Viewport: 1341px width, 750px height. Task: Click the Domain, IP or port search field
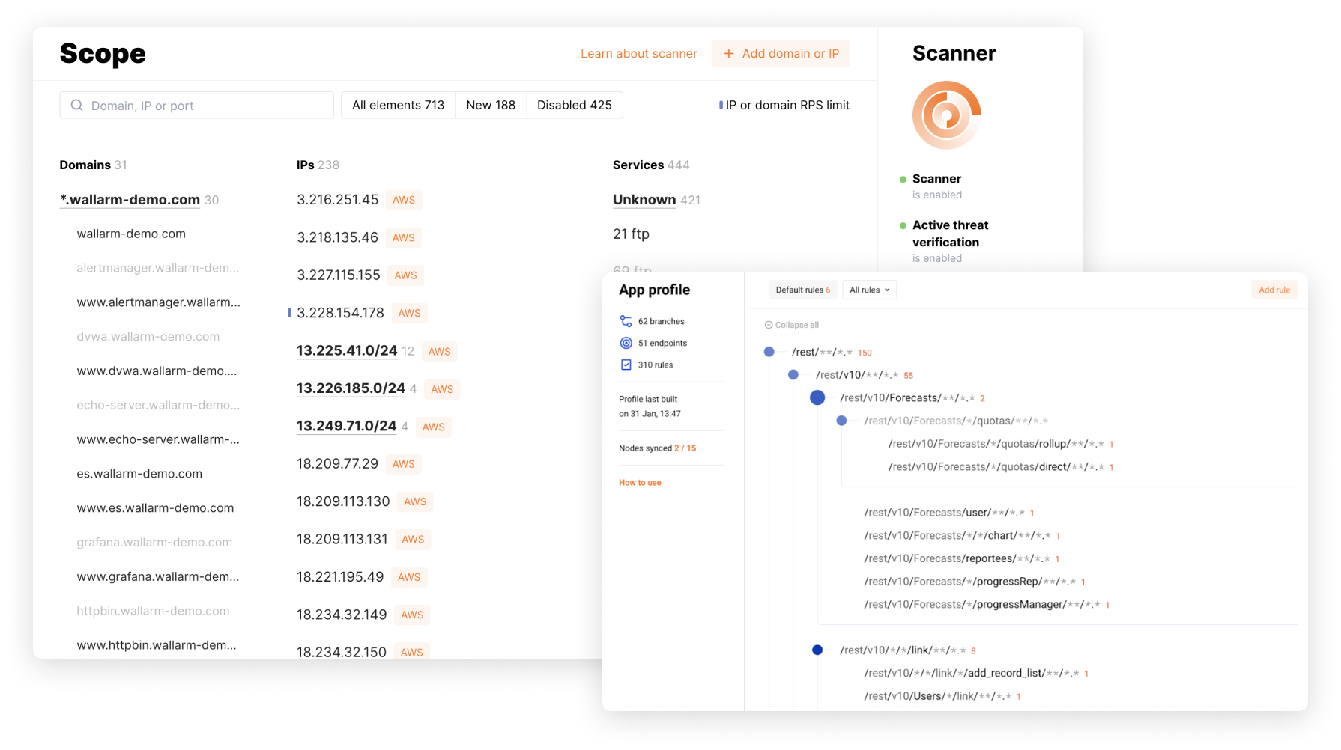(x=196, y=106)
